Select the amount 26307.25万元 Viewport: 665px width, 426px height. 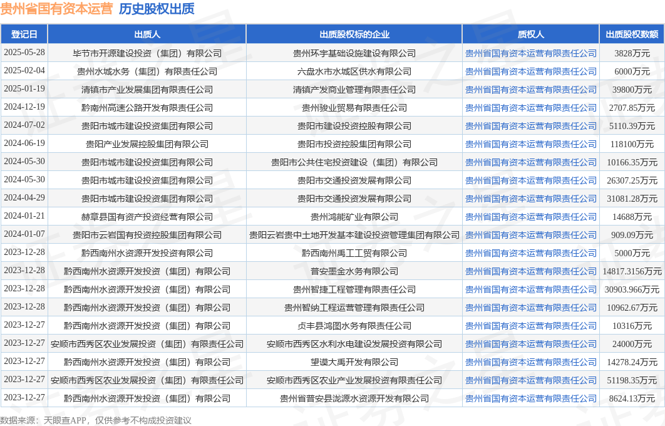tap(632, 181)
